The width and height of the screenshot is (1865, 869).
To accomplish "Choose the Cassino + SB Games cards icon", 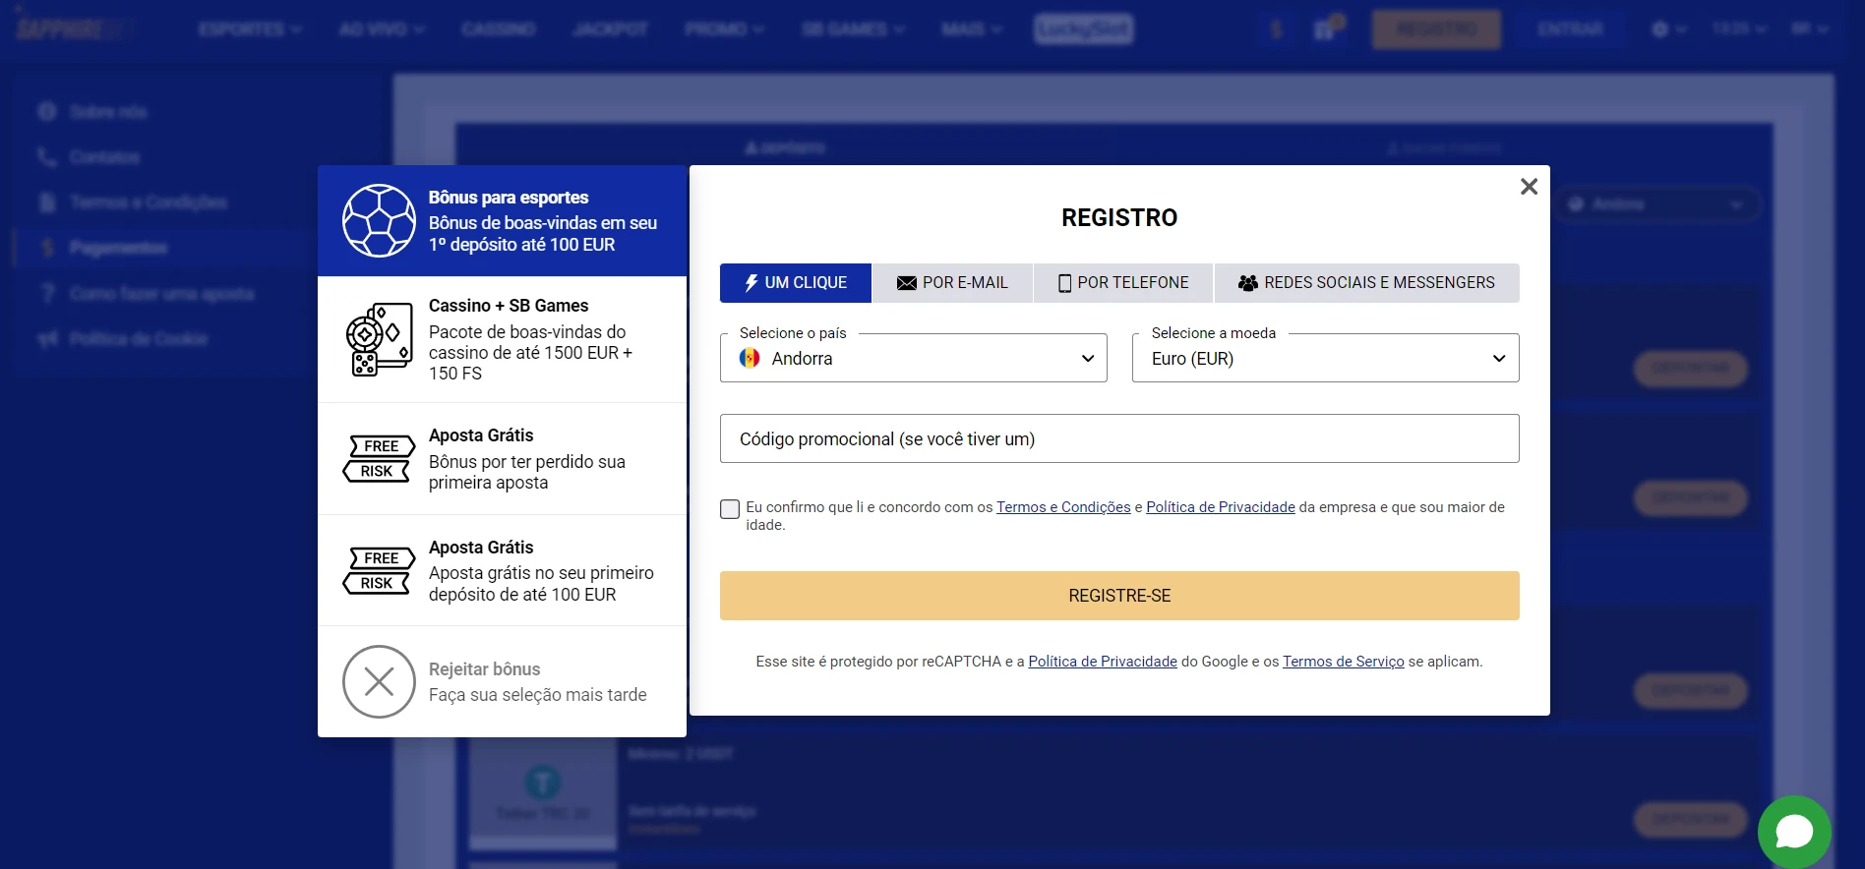I will coord(379,339).
